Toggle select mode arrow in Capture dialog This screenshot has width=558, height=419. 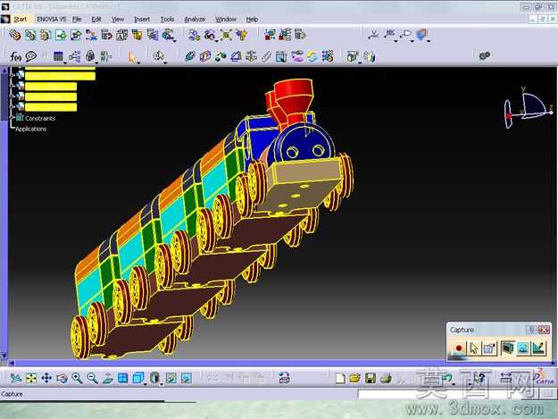(x=474, y=348)
